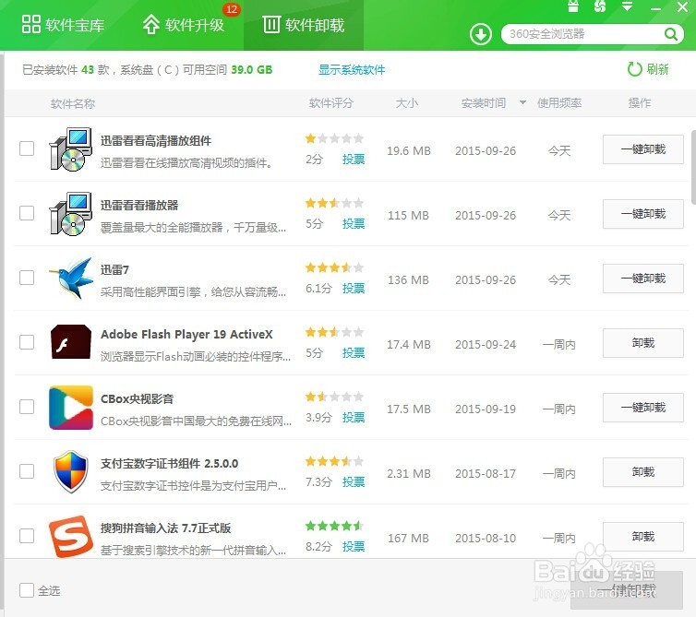696x617 pixels.
Task: Sort by 软件名称 column header
Action: (73, 103)
